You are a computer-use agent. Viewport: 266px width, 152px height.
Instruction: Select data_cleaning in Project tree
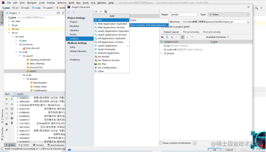(35, 64)
